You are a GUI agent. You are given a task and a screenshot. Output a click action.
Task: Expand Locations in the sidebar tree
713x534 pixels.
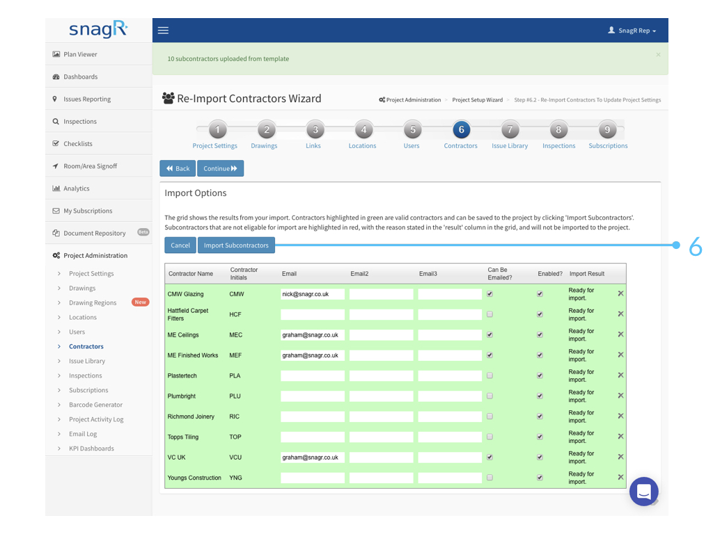tap(59, 317)
